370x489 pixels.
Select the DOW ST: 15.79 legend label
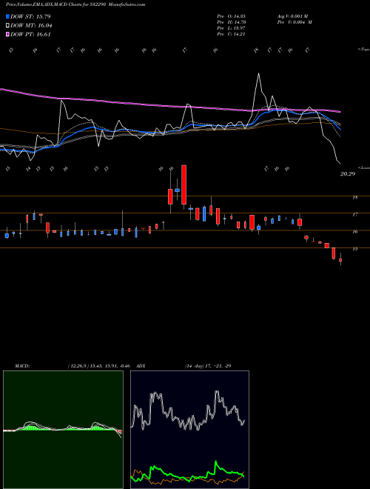coord(30,16)
